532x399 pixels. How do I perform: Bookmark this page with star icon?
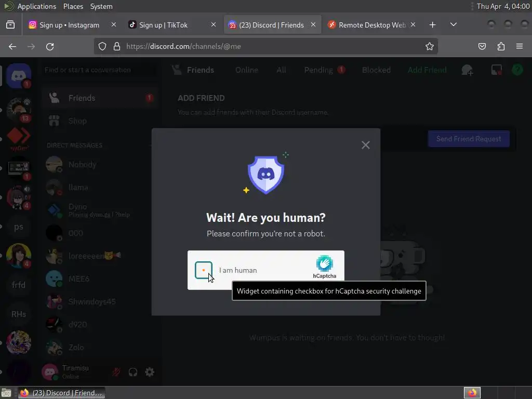click(x=430, y=46)
